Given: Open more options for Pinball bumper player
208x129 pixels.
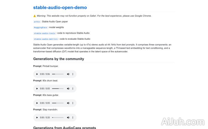Looking at the screenshot, I should click(73, 74).
